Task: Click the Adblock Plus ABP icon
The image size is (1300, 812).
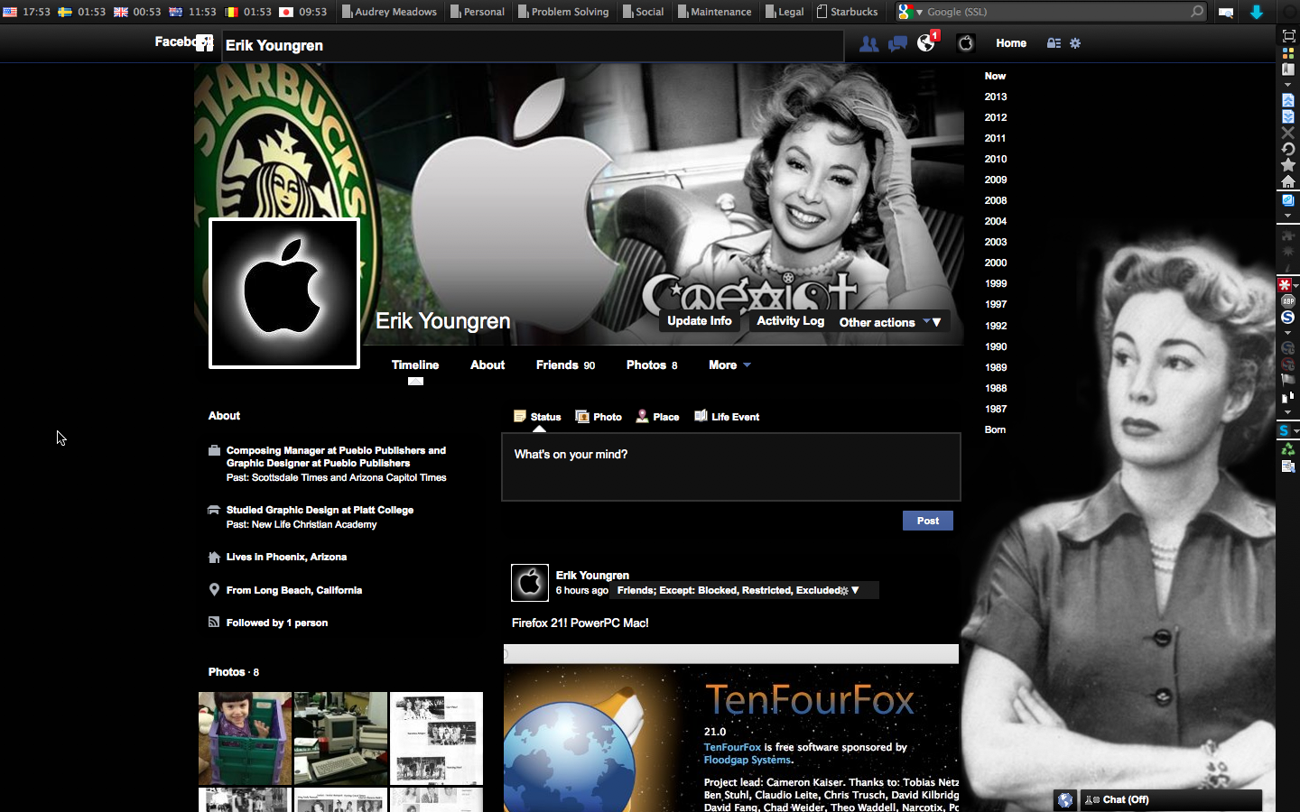Action: click(1287, 301)
